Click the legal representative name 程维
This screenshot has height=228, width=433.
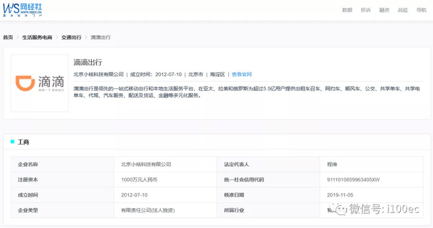click(x=332, y=164)
